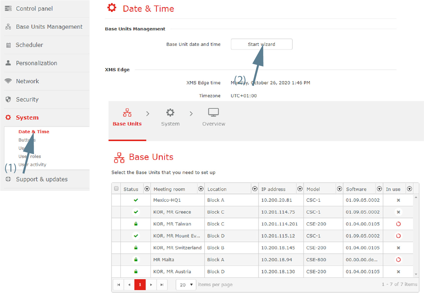Click the Start wizard button
Image resolution: width=424 pixels, height=297 pixels.
point(261,44)
